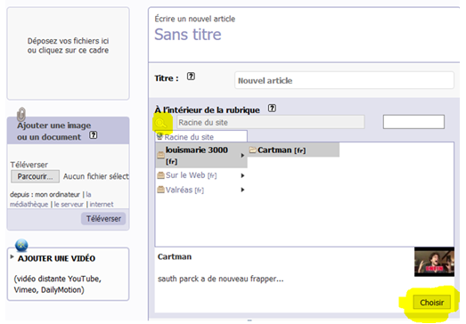This screenshot has width=466, height=324.
Task: Open help icon next to Ajouter une image
Action: pyautogui.click(x=94, y=135)
